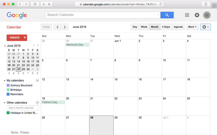Image resolution: width=217 pixels, height=135 pixels.
Task: Select day 15 in the mini calendar
Action: point(23,61)
